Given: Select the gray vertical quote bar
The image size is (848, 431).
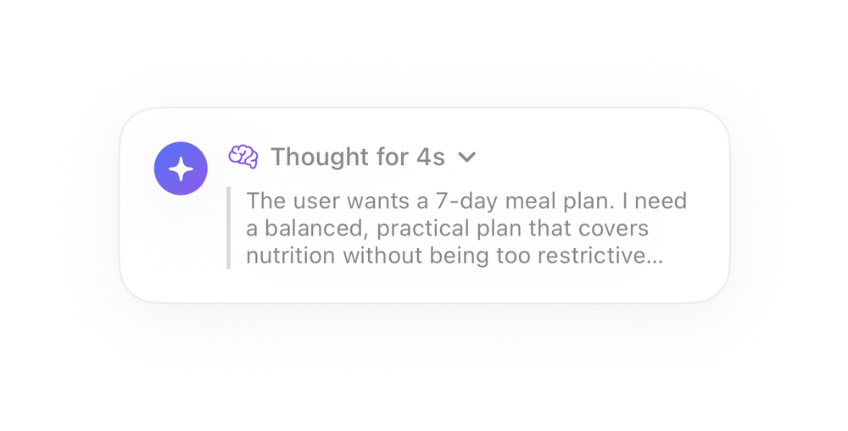Looking at the screenshot, I should coord(229,228).
